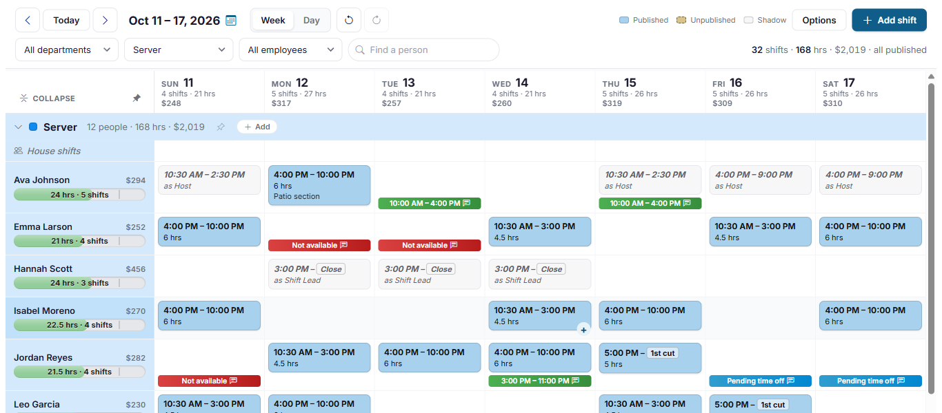
Task: Open Emma Larson's Friday 10:30 AM shift
Action: (760, 232)
